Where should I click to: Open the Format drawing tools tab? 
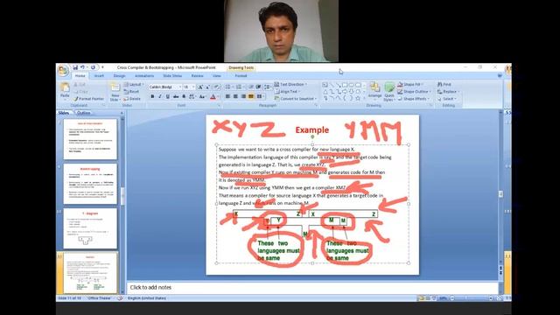[x=241, y=76]
